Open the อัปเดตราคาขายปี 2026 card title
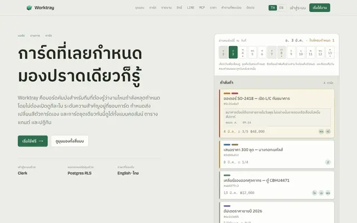 click(243, 211)
